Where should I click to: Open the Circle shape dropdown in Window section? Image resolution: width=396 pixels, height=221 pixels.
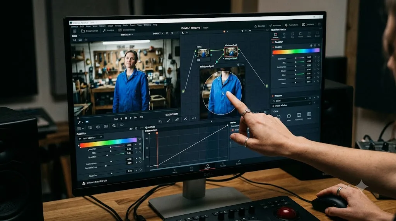(290, 100)
